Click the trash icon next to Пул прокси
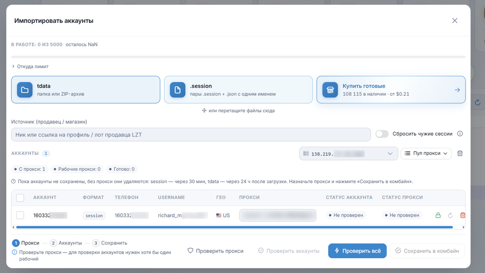 pos(460,153)
